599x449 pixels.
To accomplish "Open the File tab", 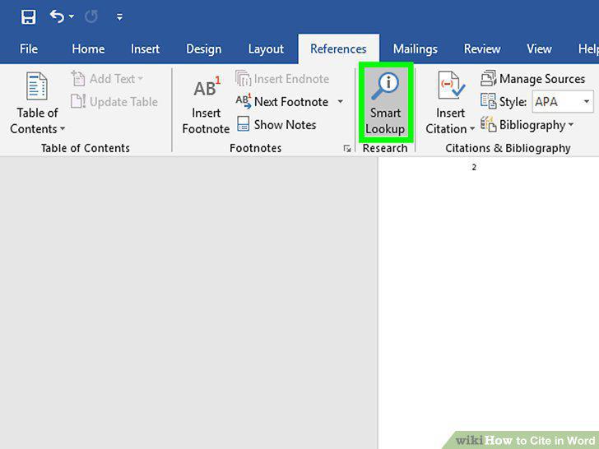I will click(29, 49).
